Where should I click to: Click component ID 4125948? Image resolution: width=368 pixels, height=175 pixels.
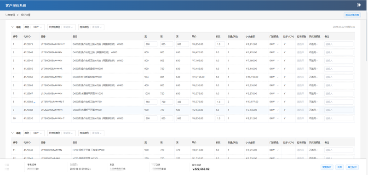click(x=29, y=52)
